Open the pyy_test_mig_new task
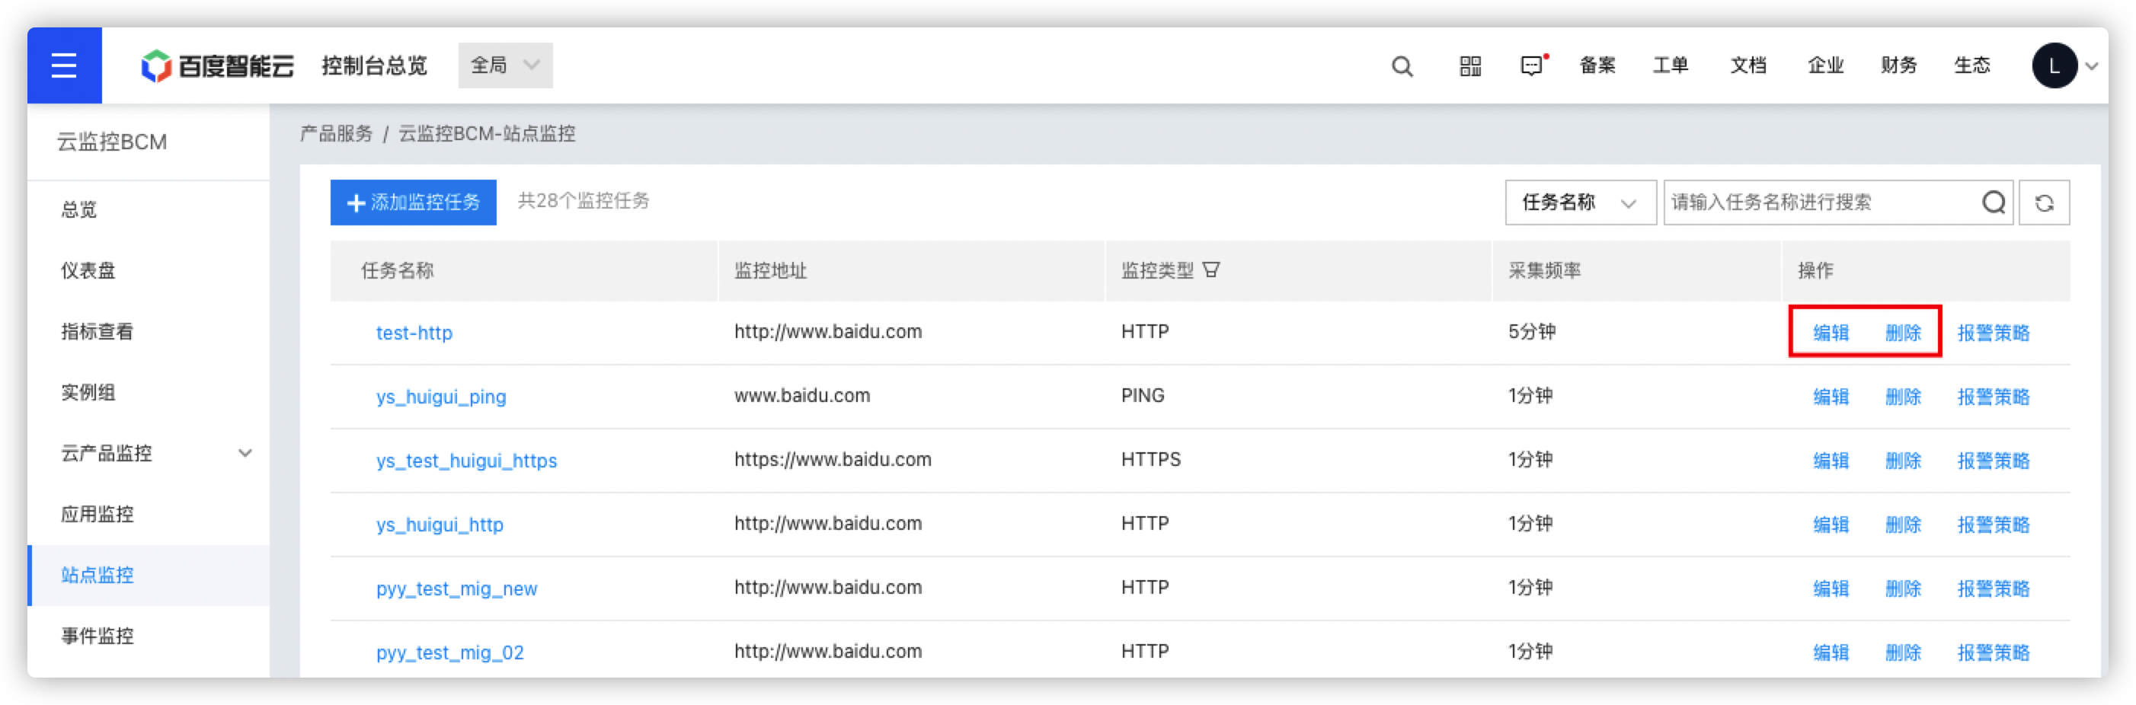 (x=456, y=589)
